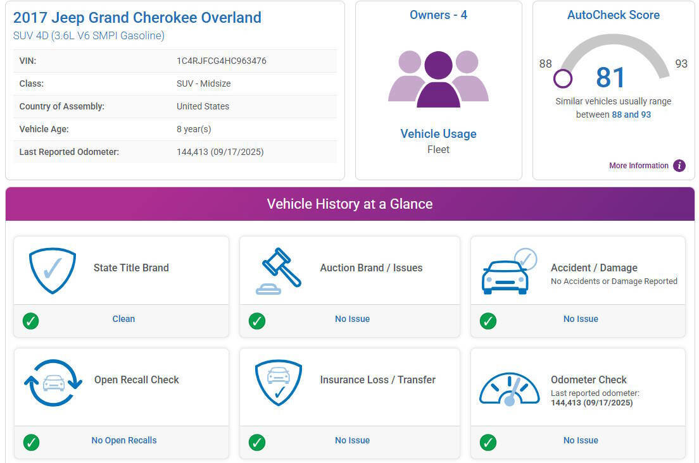Click the purple owners people icon
This screenshot has height=463, width=699.
click(x=438, y=79)
